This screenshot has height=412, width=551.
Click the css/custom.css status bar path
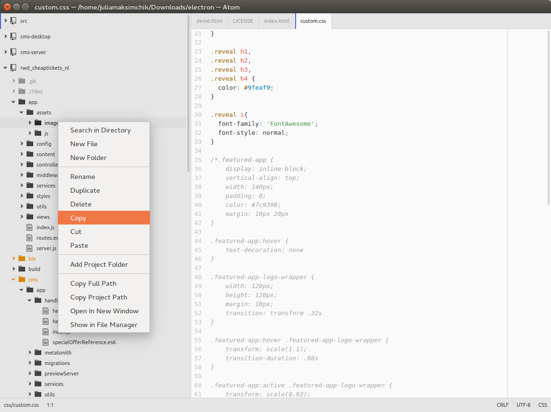point(21,405)
